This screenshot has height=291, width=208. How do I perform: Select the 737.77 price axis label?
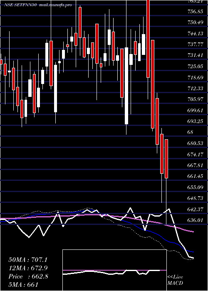(x=196, y=44)
